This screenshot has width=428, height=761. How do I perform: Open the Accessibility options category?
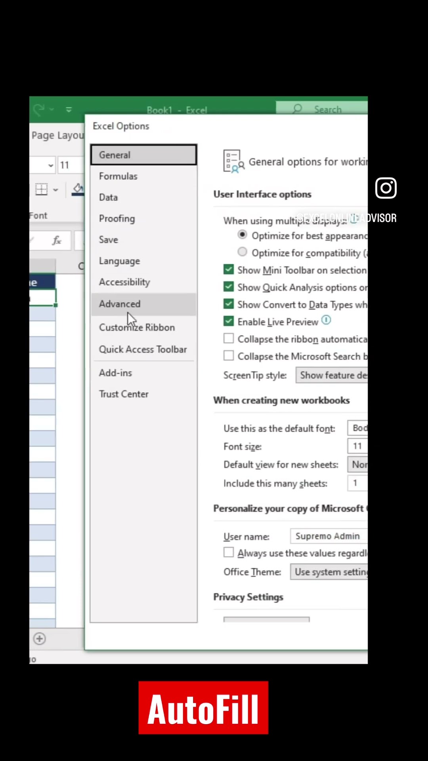(x=143, y=282)
